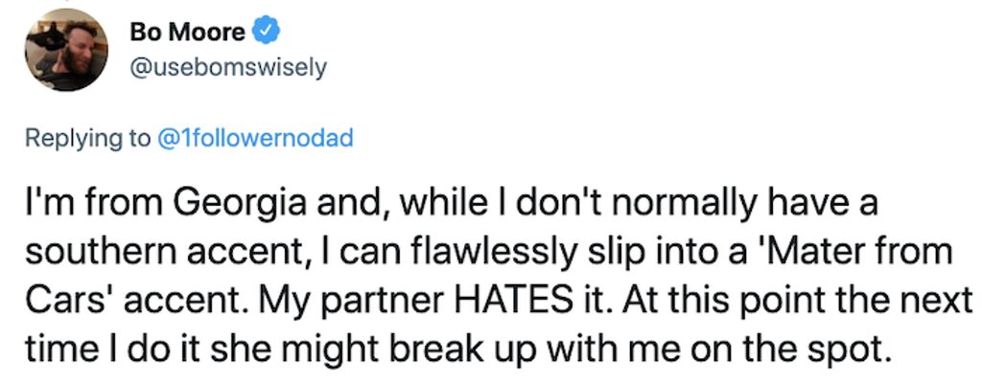Visit the @usebomswisely handle
The image size is (982, 385).
(x=228, y=68)
